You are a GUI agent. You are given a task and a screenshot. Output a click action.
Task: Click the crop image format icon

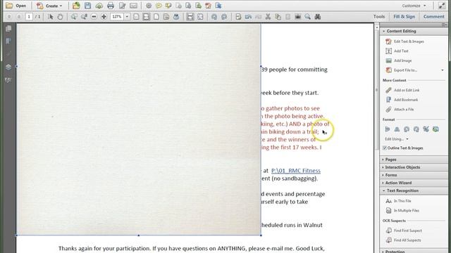click(426, 129)
